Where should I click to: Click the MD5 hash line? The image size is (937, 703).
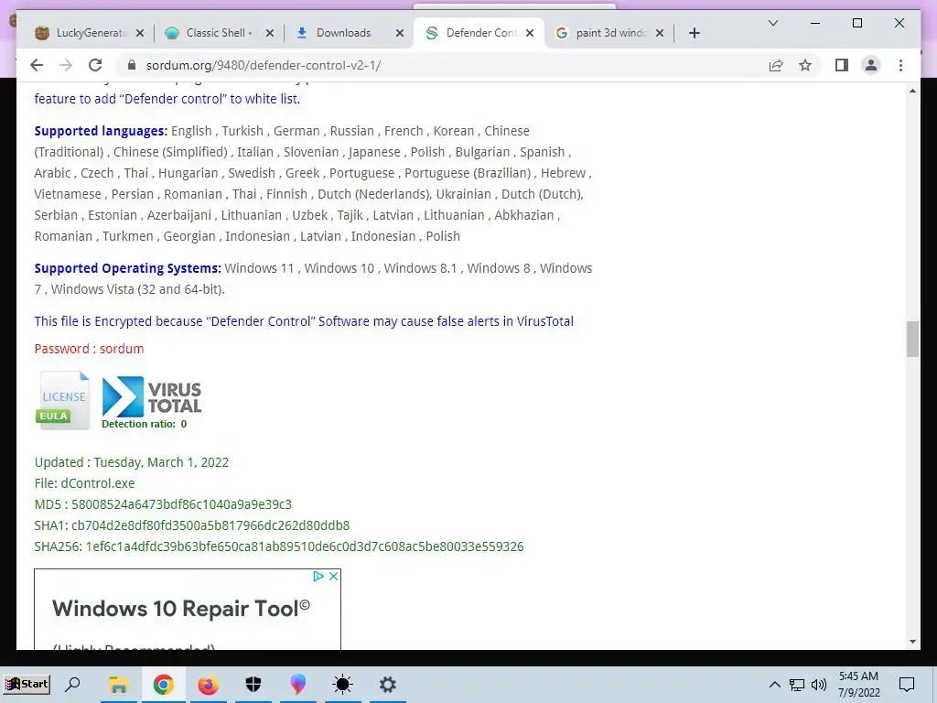(x=163, y=504)
